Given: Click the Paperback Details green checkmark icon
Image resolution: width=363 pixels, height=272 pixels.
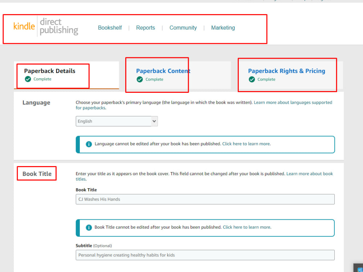Looking at the screenshot, I should click(28, 79).
